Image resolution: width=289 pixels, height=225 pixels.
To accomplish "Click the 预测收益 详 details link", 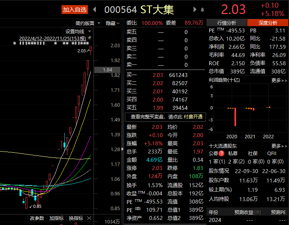I will tap(257, 212).
